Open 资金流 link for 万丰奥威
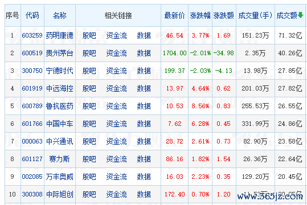The height and width of the screenshot is (205, 307). pos(117,177)
